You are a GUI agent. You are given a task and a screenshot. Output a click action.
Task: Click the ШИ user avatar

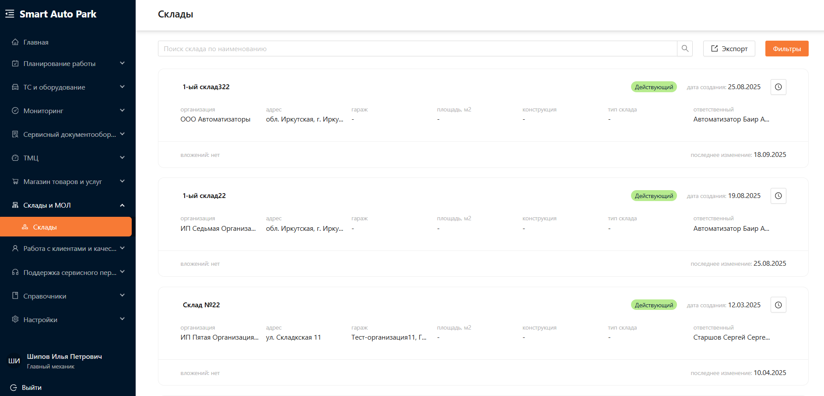pos(14,361)
